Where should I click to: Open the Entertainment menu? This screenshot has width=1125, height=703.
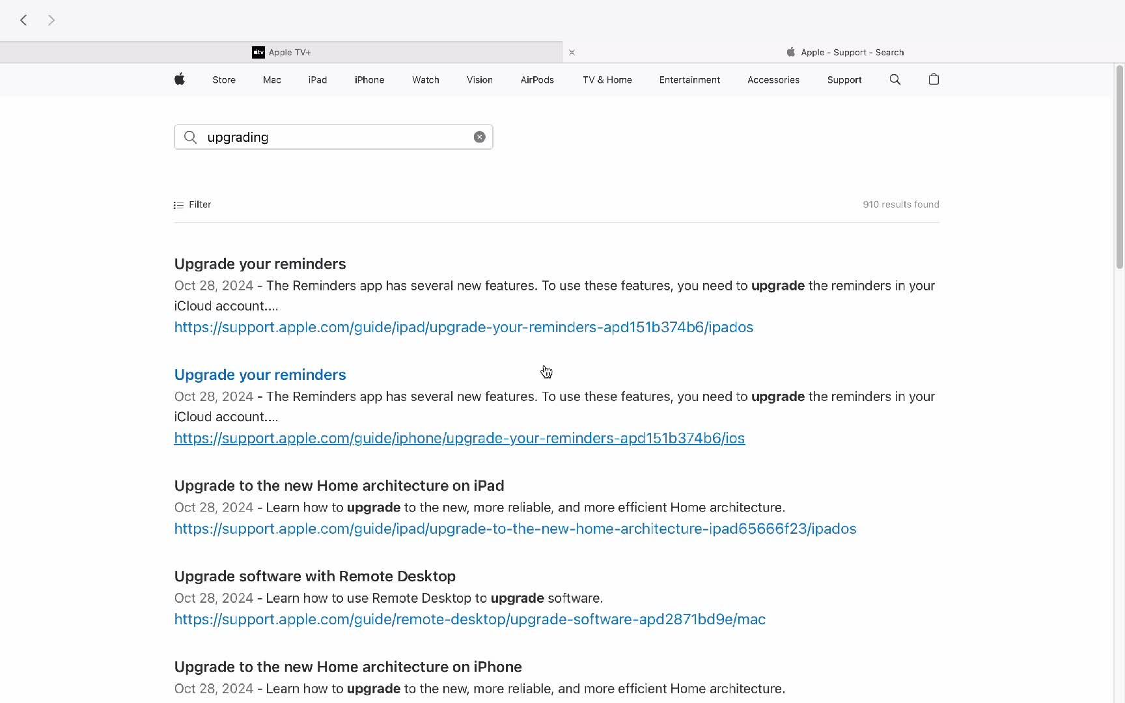pos(689,80)
